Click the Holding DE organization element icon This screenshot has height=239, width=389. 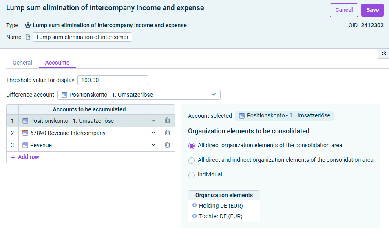pyautogui.click(x=194, y=205)
